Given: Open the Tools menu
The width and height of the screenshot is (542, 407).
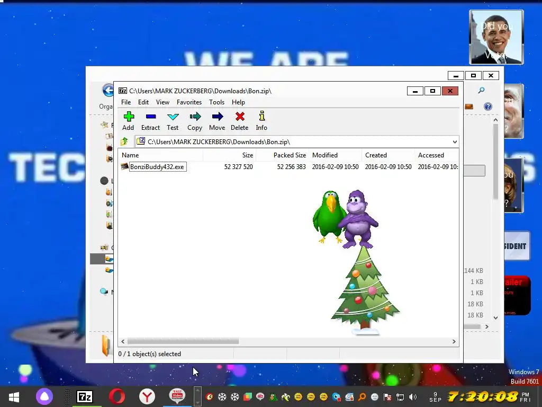Looking at the screenshot, I should point(216,102).
